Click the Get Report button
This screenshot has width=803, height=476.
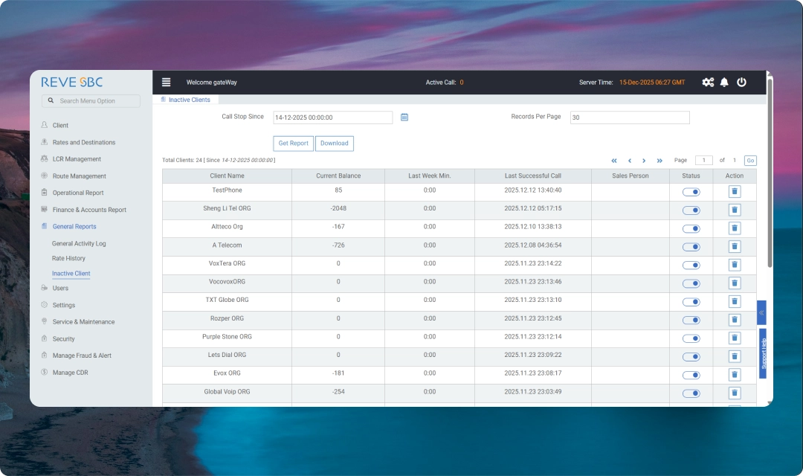tap(293, 144)
